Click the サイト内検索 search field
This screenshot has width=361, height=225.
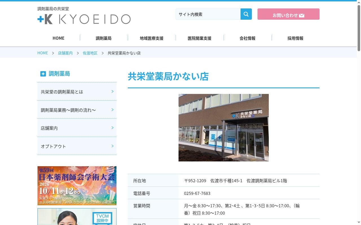[x=208, y=14]
